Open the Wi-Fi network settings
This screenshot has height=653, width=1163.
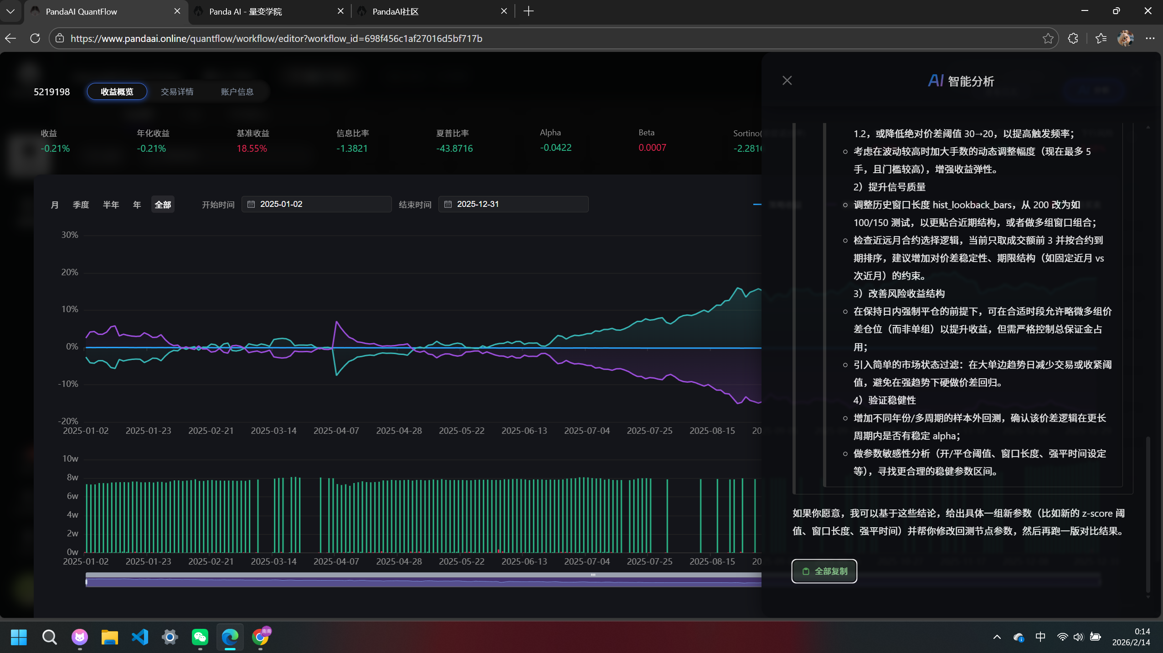1062,637
